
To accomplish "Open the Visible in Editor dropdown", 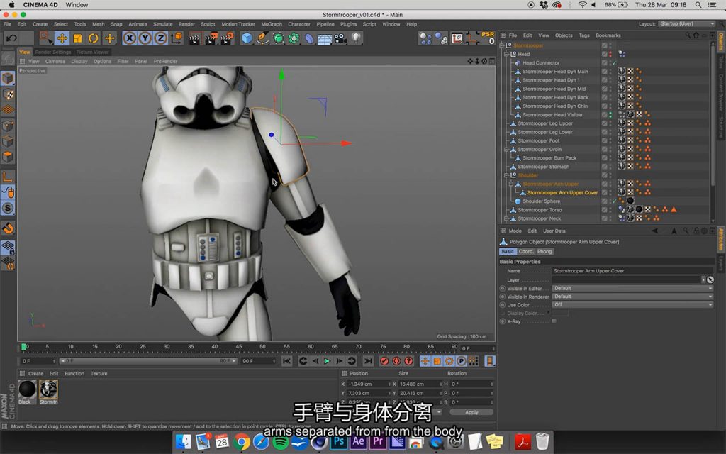I will tap(632, 288).
